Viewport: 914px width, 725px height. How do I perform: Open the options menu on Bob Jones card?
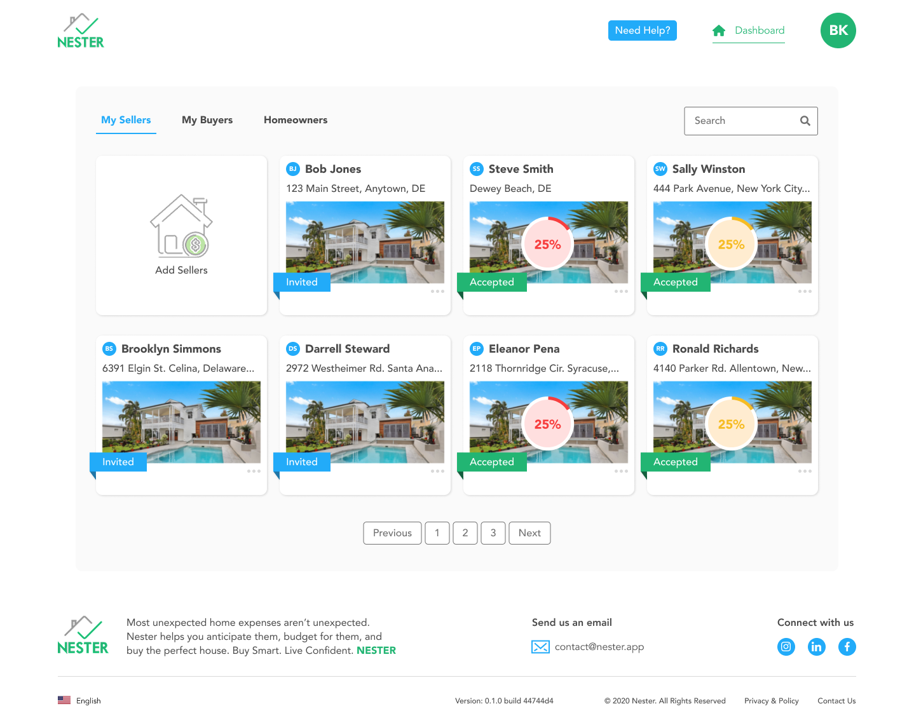click(x=437, y=291)
